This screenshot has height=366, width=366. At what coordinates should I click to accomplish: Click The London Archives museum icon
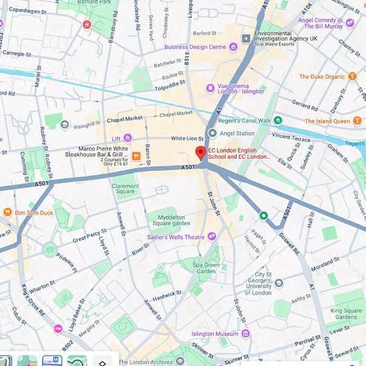click(180, 361)
